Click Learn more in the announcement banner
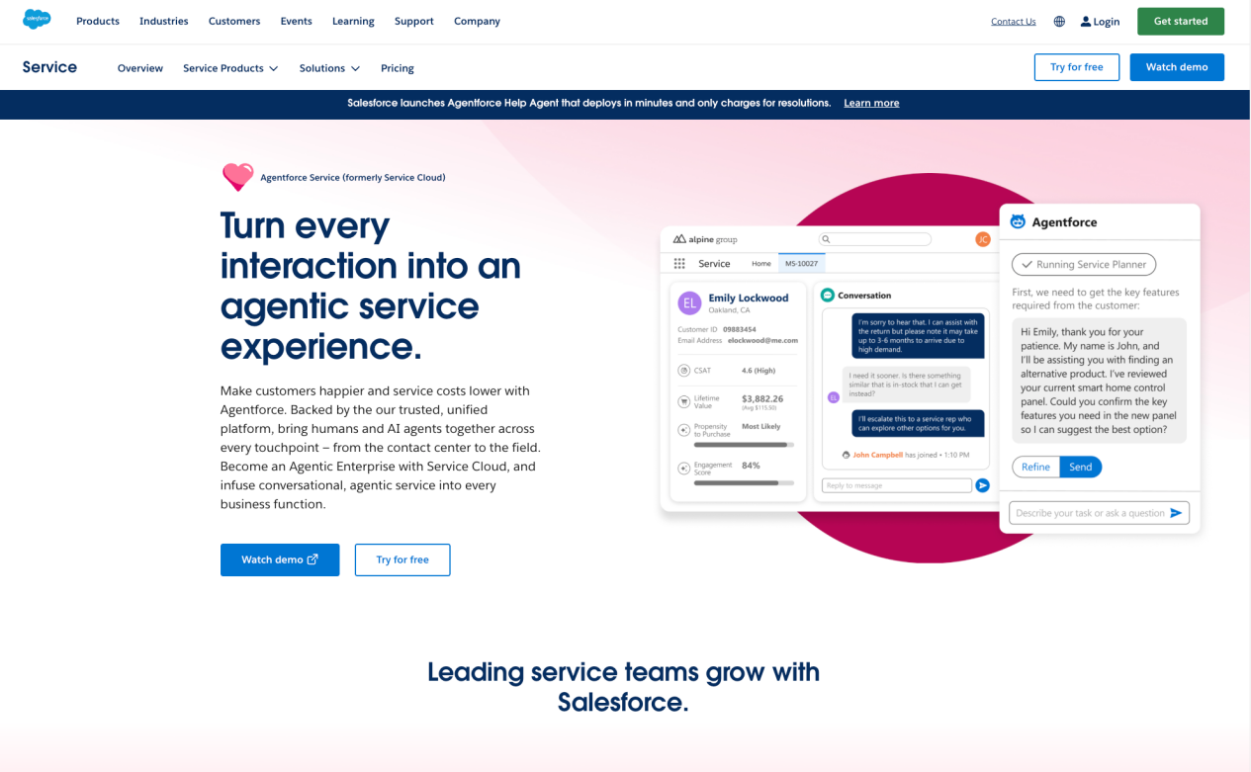Viewport: 1251px width, 772px height. (871, 103)
